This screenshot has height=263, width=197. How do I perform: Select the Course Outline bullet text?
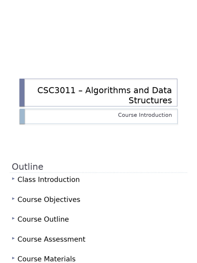point(43,219)
